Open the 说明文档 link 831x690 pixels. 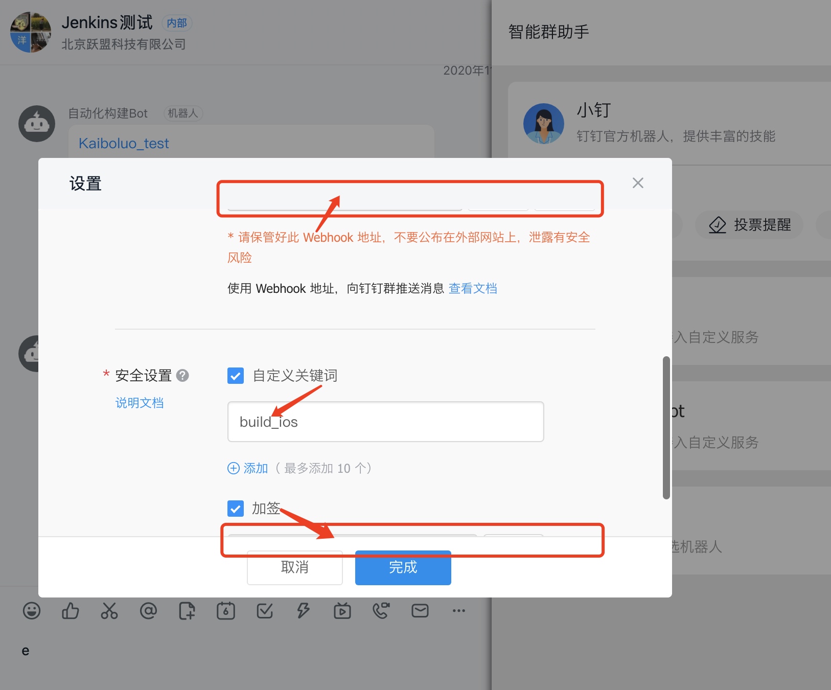pyautogui.click(x=140, y=403)
